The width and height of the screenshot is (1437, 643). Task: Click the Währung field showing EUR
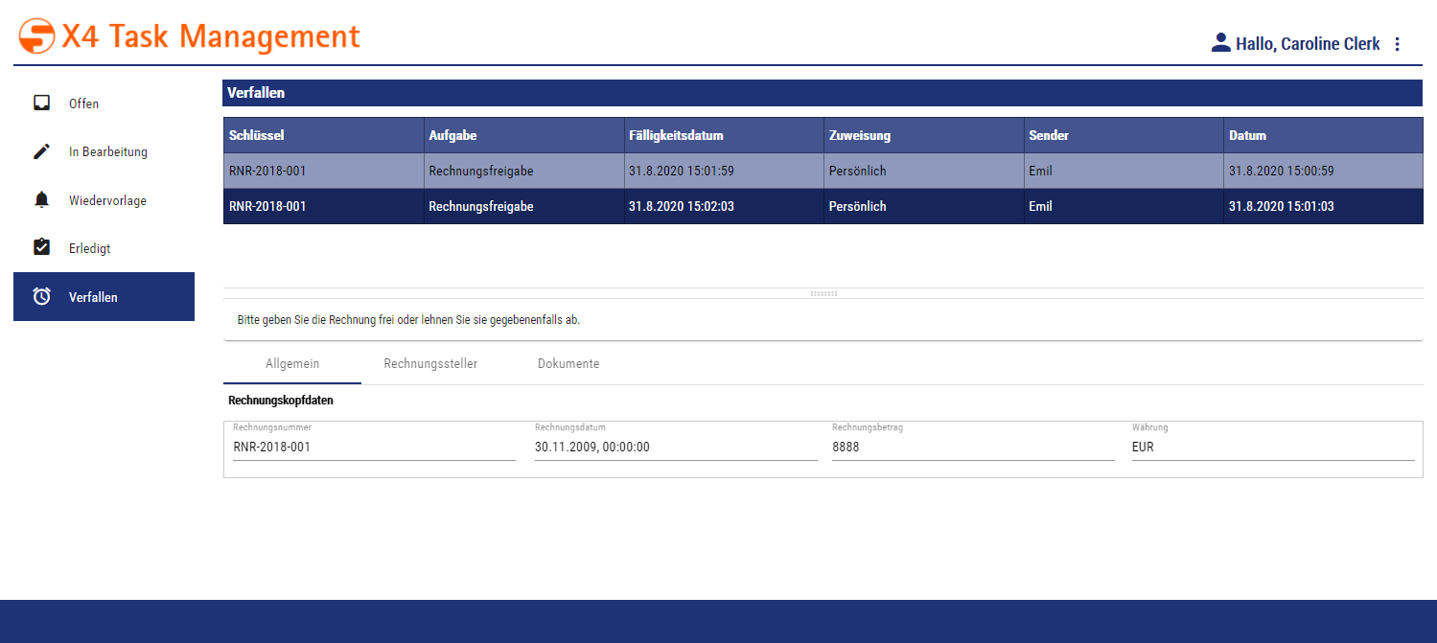click(x=1272, y=447)
